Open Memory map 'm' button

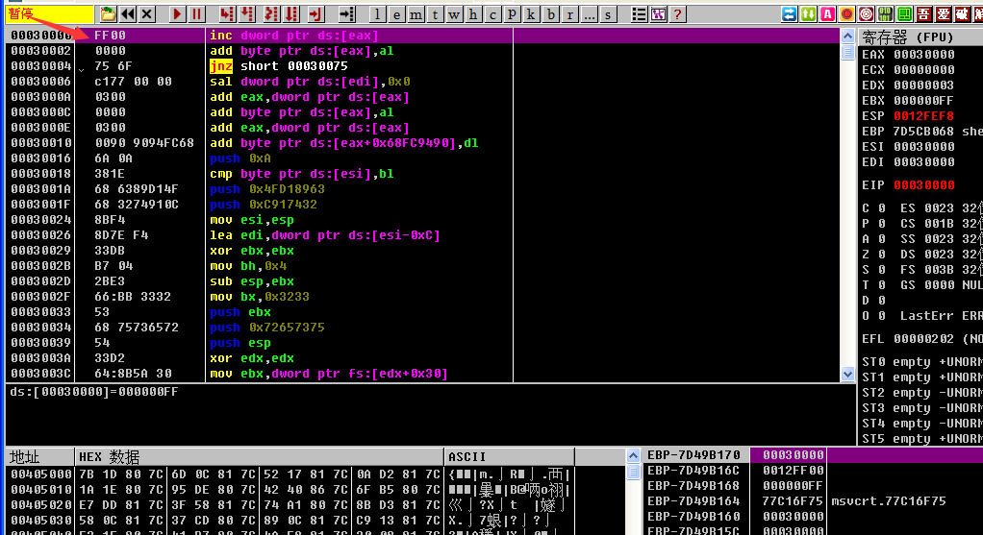pyautogui.click(x=416, y=14)
